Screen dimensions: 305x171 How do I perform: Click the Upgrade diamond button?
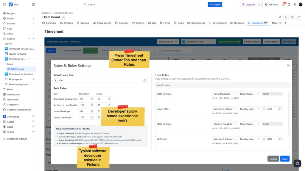[249, 4]
